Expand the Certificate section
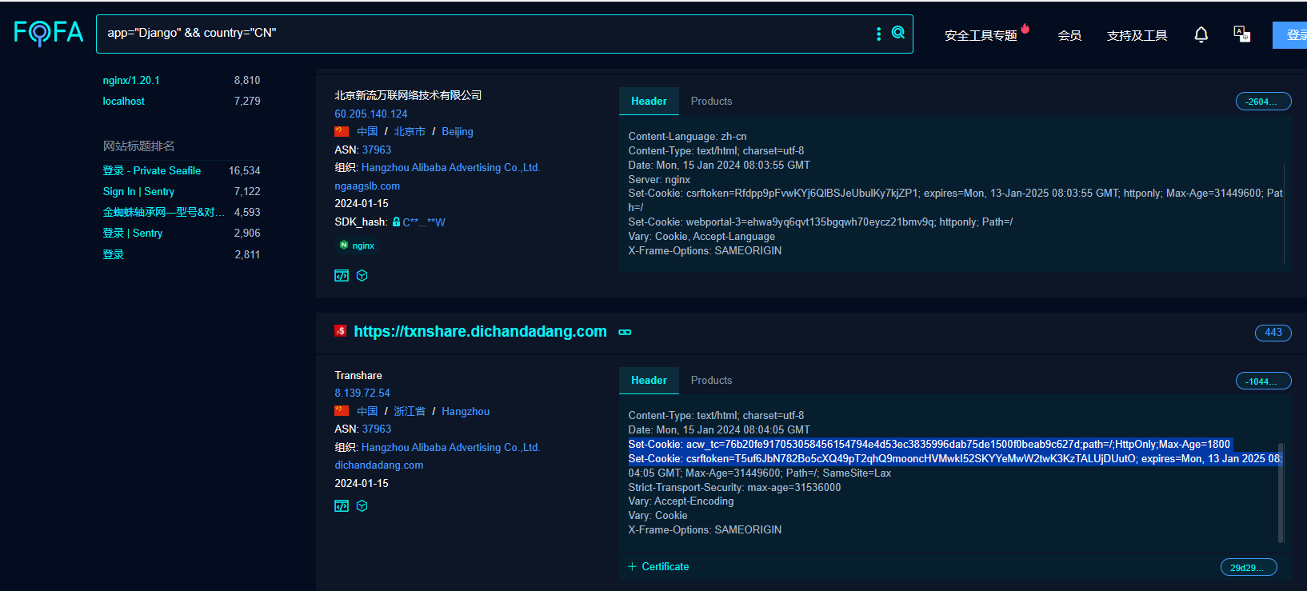Image resolution: width=1307 pixels, height=591 pixels. pyautogui.click(x=658, y=567)
